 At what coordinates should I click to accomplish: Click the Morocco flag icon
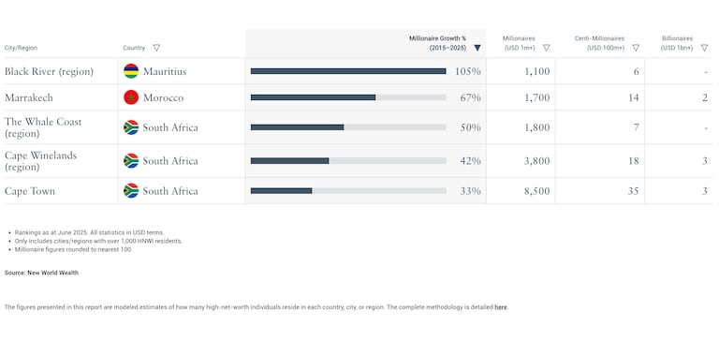131,97
